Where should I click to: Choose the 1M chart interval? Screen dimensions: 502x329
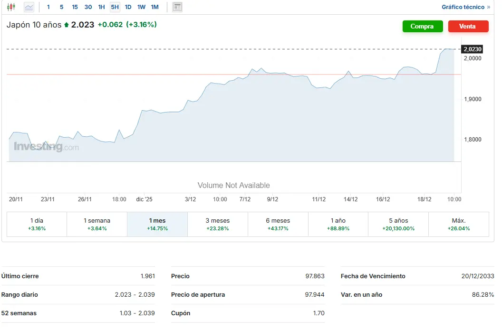154,7
